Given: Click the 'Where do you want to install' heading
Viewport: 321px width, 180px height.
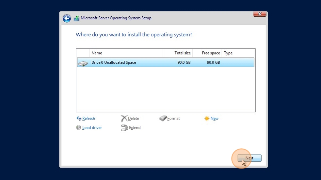Looking at the screenshot, I should point(134,35).
